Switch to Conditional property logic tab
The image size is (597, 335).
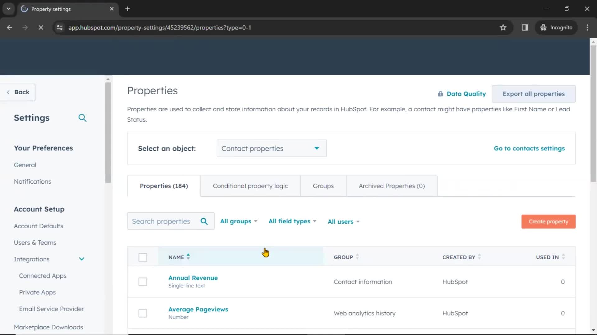click(250, 186)
